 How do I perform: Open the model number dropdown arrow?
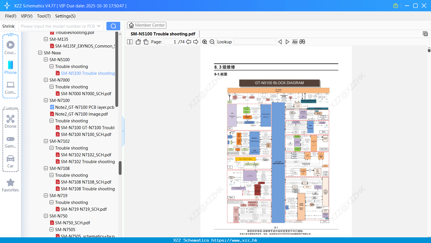click(99, 26)
